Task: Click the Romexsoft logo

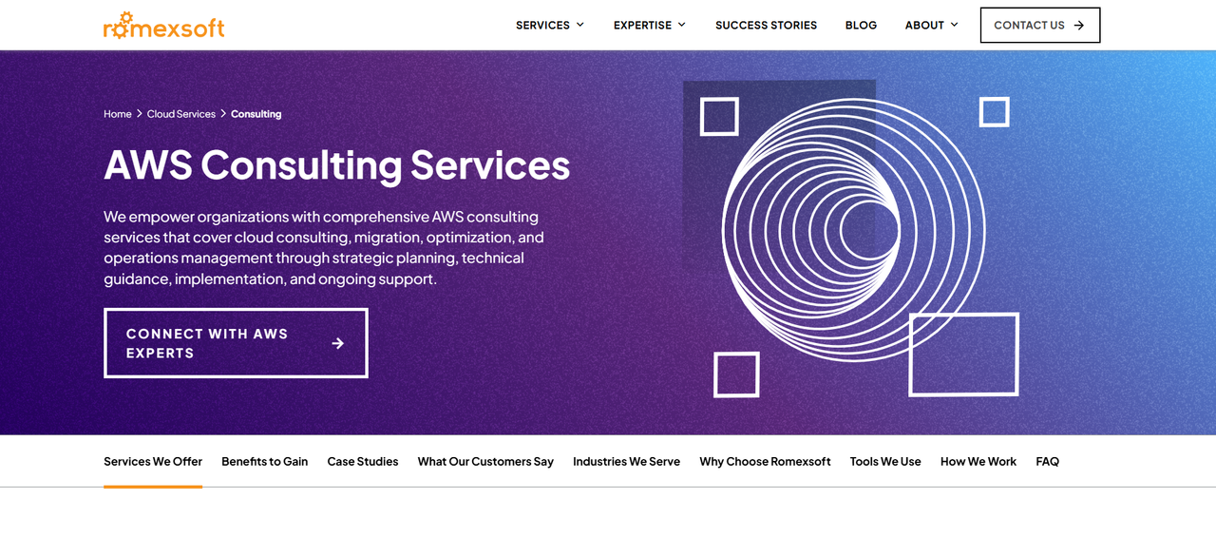Action: tap(164, 26)
